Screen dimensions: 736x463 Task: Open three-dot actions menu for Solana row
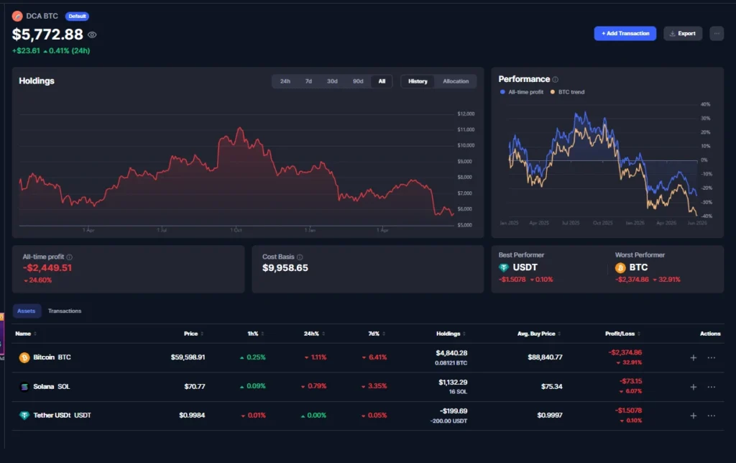712,387
